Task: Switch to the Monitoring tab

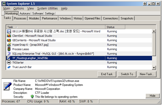Action: pyautogui.click(x=11, y=13)
